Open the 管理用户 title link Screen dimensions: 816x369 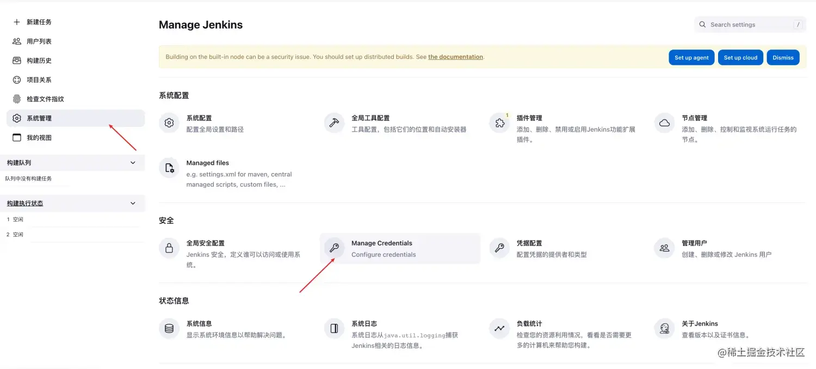pyautogui.click(x=695, y=243)
